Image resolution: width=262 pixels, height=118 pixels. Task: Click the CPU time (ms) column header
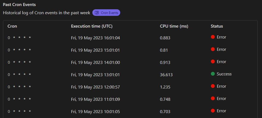click(174, 26)
